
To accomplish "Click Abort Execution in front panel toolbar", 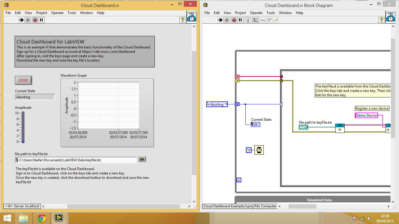I will pos(35,20).
